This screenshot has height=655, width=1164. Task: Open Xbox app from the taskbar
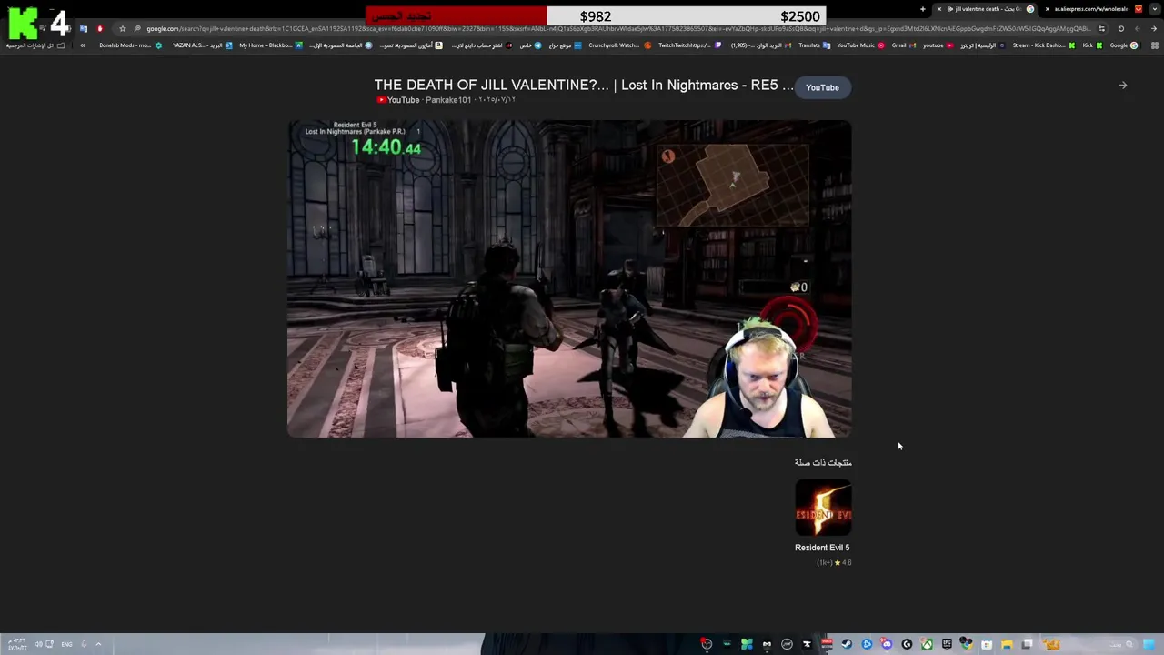927,644
